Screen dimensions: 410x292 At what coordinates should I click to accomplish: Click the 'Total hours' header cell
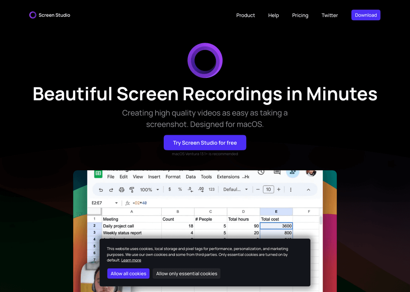(x=243, y=219)
